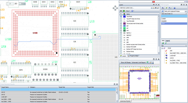The height and width of the screenshot is (103, 188).
Task: Click the green layers icon in PCB Navigator
Action: pyautogui.click(x=167, y=8)
